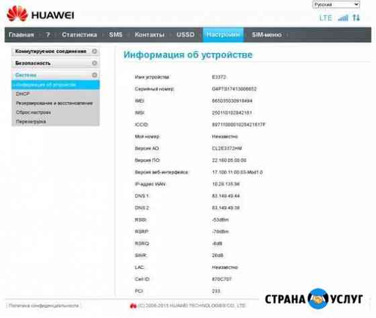
Task: Click arrow icon beside Система
Action: pos(95,75)
